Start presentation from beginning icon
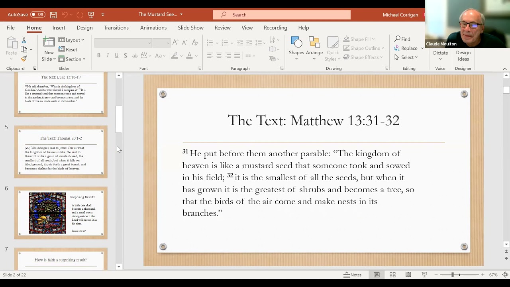The width and height of the screenshot is (510, 287). tap(91, 15)
